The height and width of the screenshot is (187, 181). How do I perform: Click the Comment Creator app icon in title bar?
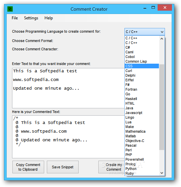(x=10, y=9)
